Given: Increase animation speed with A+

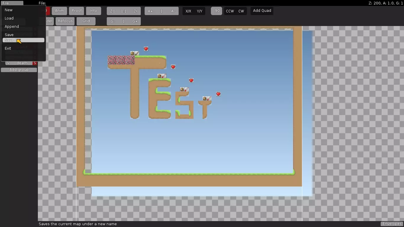Looking at the screenshot, I should 150,11.
